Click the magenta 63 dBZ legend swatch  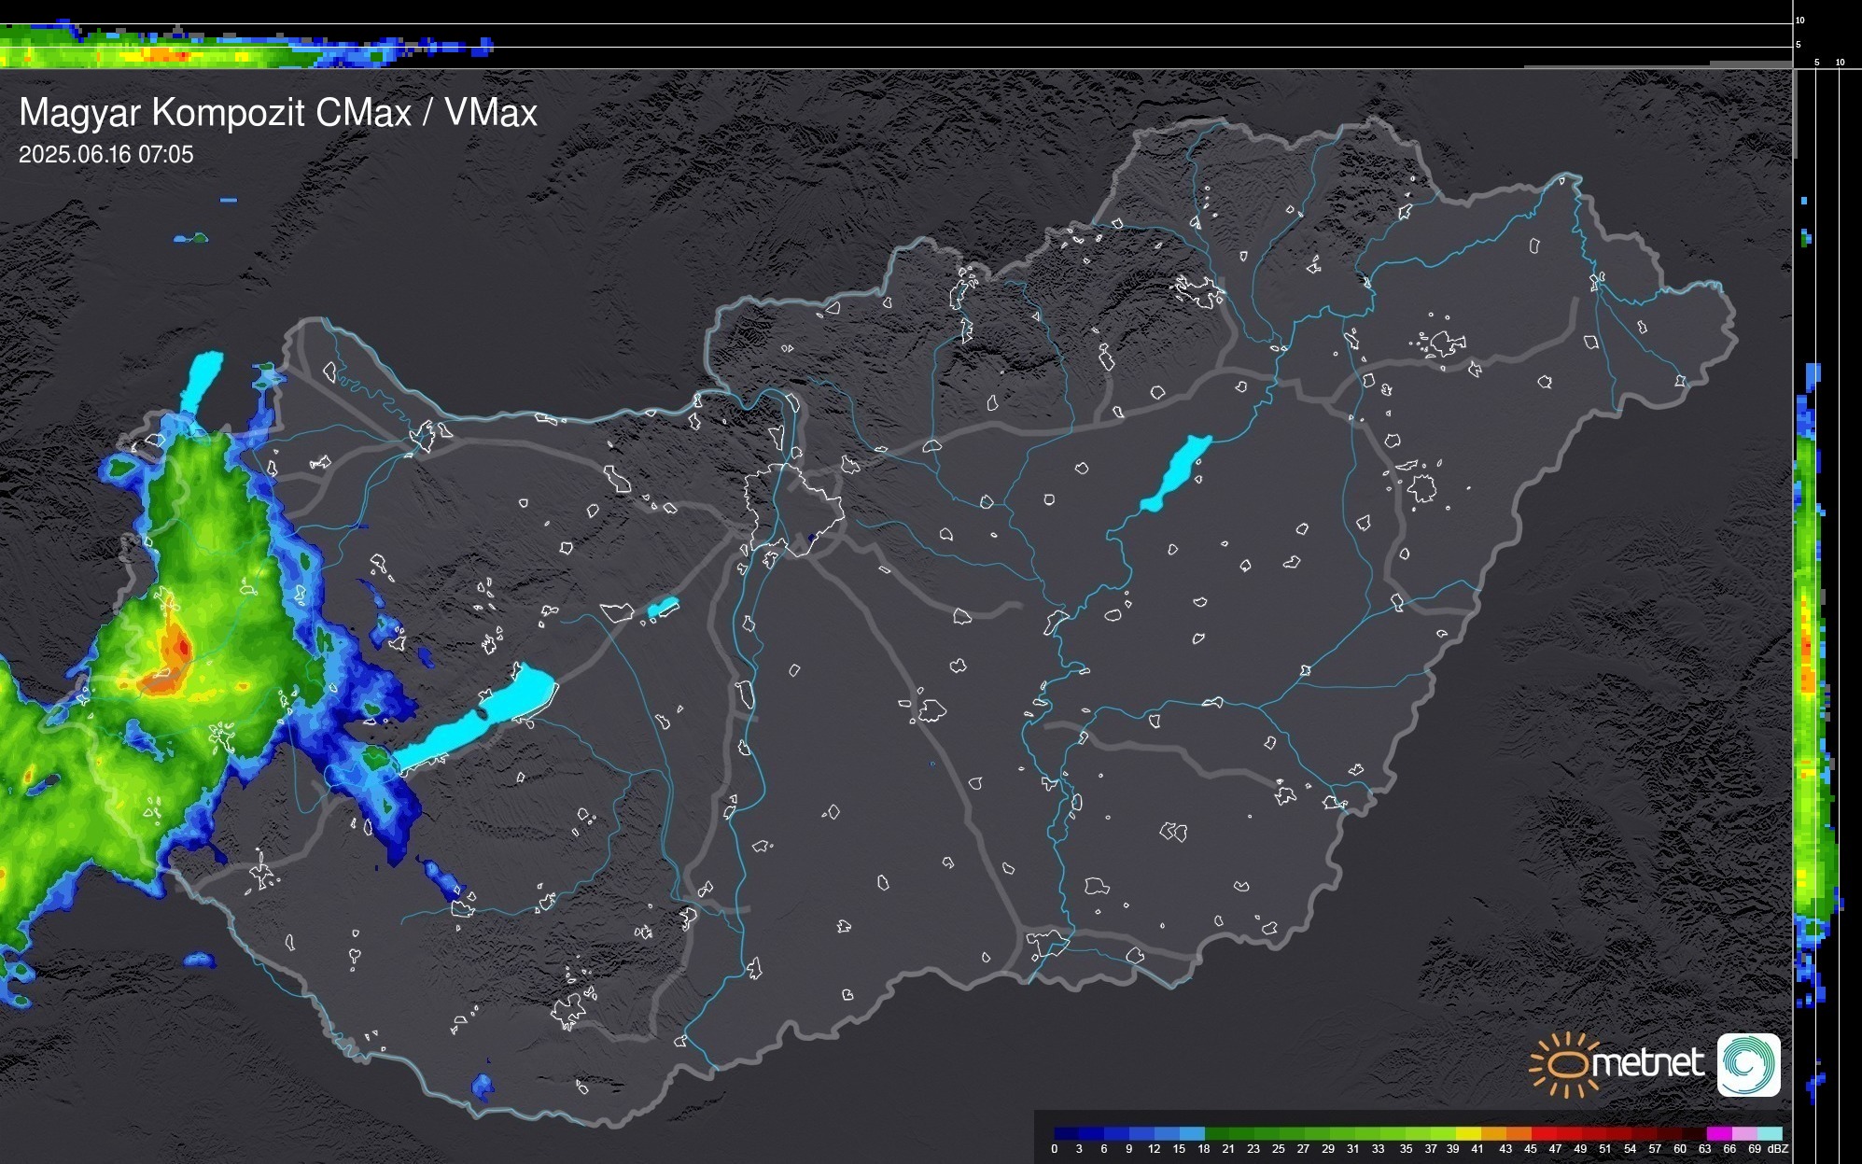coord(1718,1133)
